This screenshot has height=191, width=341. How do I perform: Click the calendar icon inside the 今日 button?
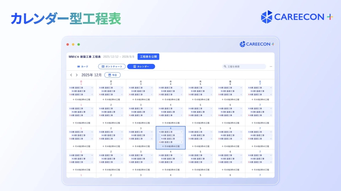tap(110, 75)
